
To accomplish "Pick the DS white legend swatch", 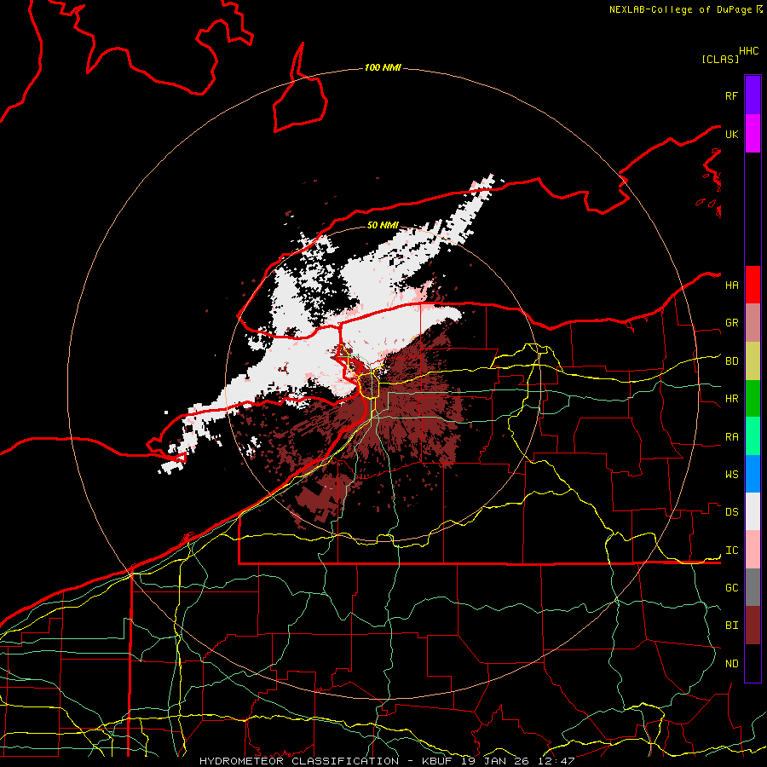I will point(753,511).
